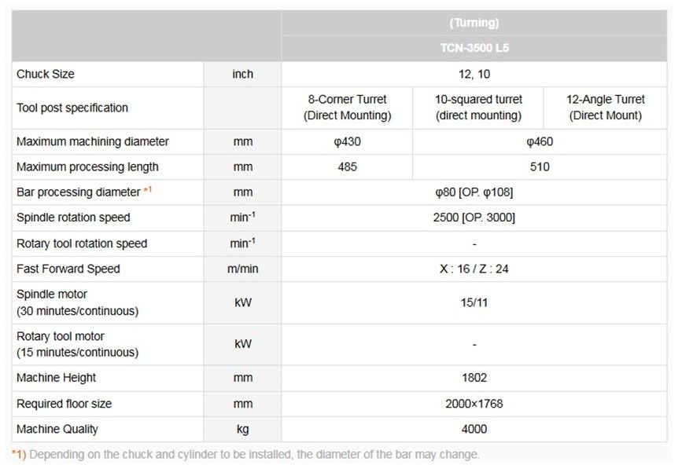Image resolution: width=682 pixels, height=465 pixels.
Task: Select the 1802 machine height value
Action: click(x=474, y=378)
